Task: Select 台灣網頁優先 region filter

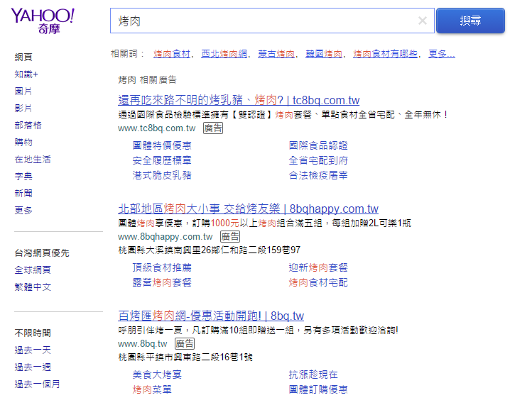Action: [x=42, y=253]
